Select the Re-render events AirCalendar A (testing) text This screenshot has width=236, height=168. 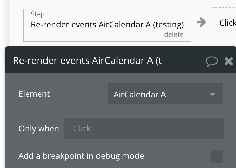[x=107, y=25]
